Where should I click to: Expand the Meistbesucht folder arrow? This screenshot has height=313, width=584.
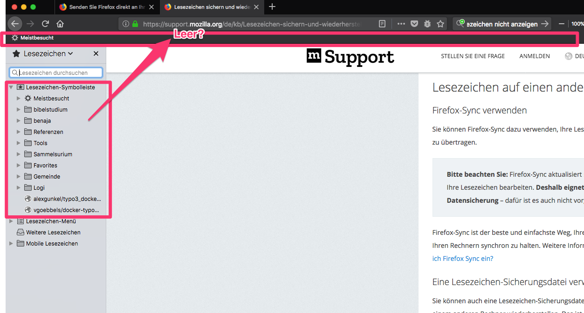tap(19, 98)
